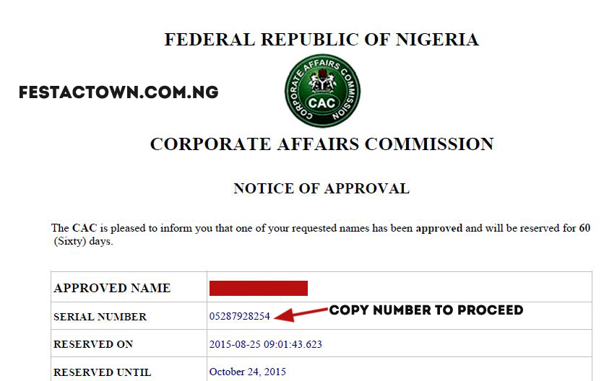Click the CORPORATE AFFAIRS COMMISSION title

(322, 144)
